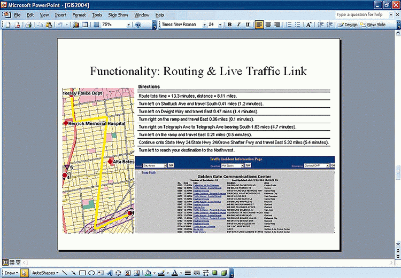
Task: Open the Insert menu
Action: (60, 15)
